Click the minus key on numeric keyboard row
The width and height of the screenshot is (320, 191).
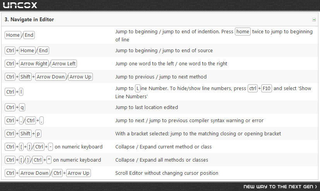(x=50, y=147)
